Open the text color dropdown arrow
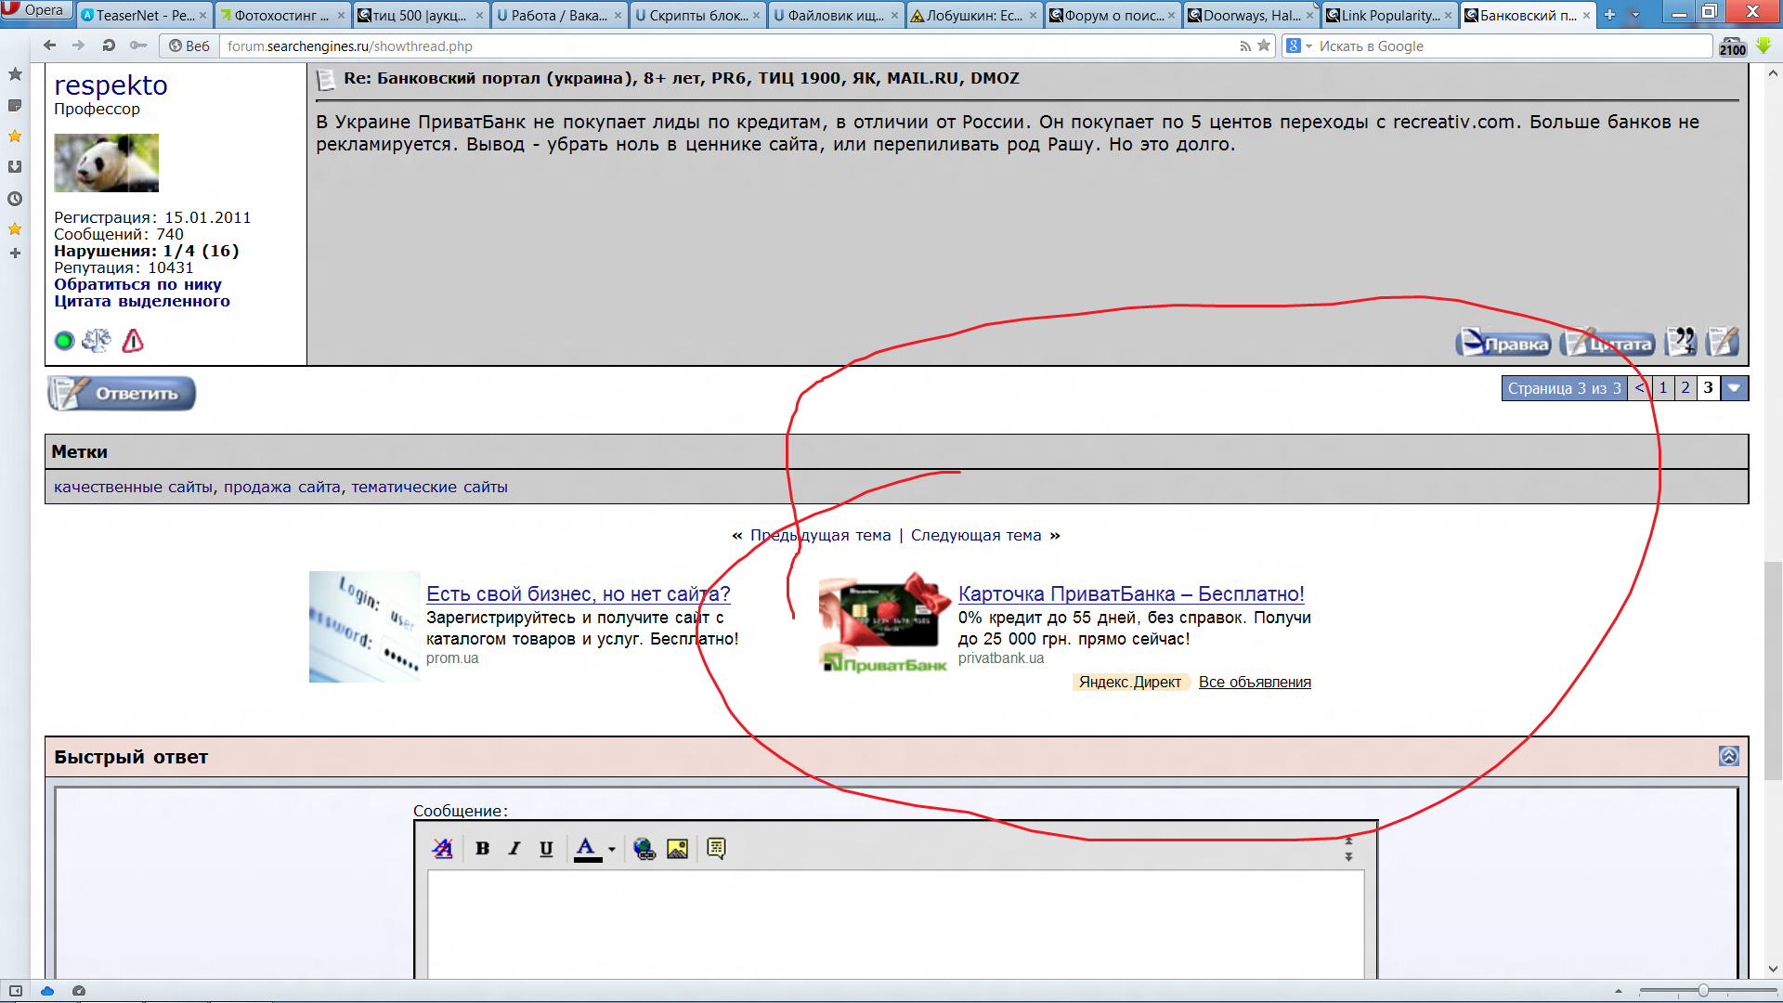 click(612, 849)
